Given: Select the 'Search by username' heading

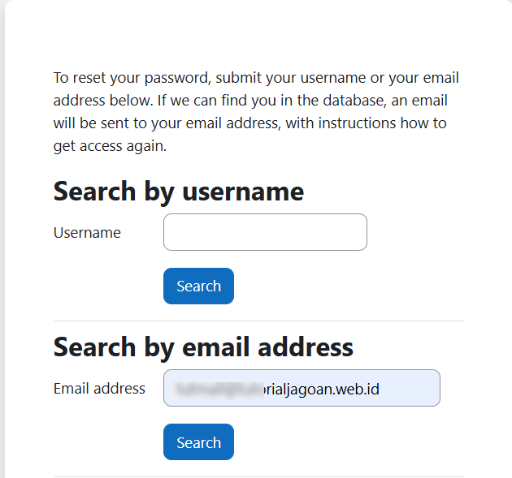Looking at the screenshot, I should tap(179, 192).
